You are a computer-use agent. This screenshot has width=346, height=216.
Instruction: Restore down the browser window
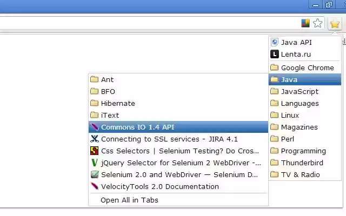pyautogui.click(x=329, y=5)
